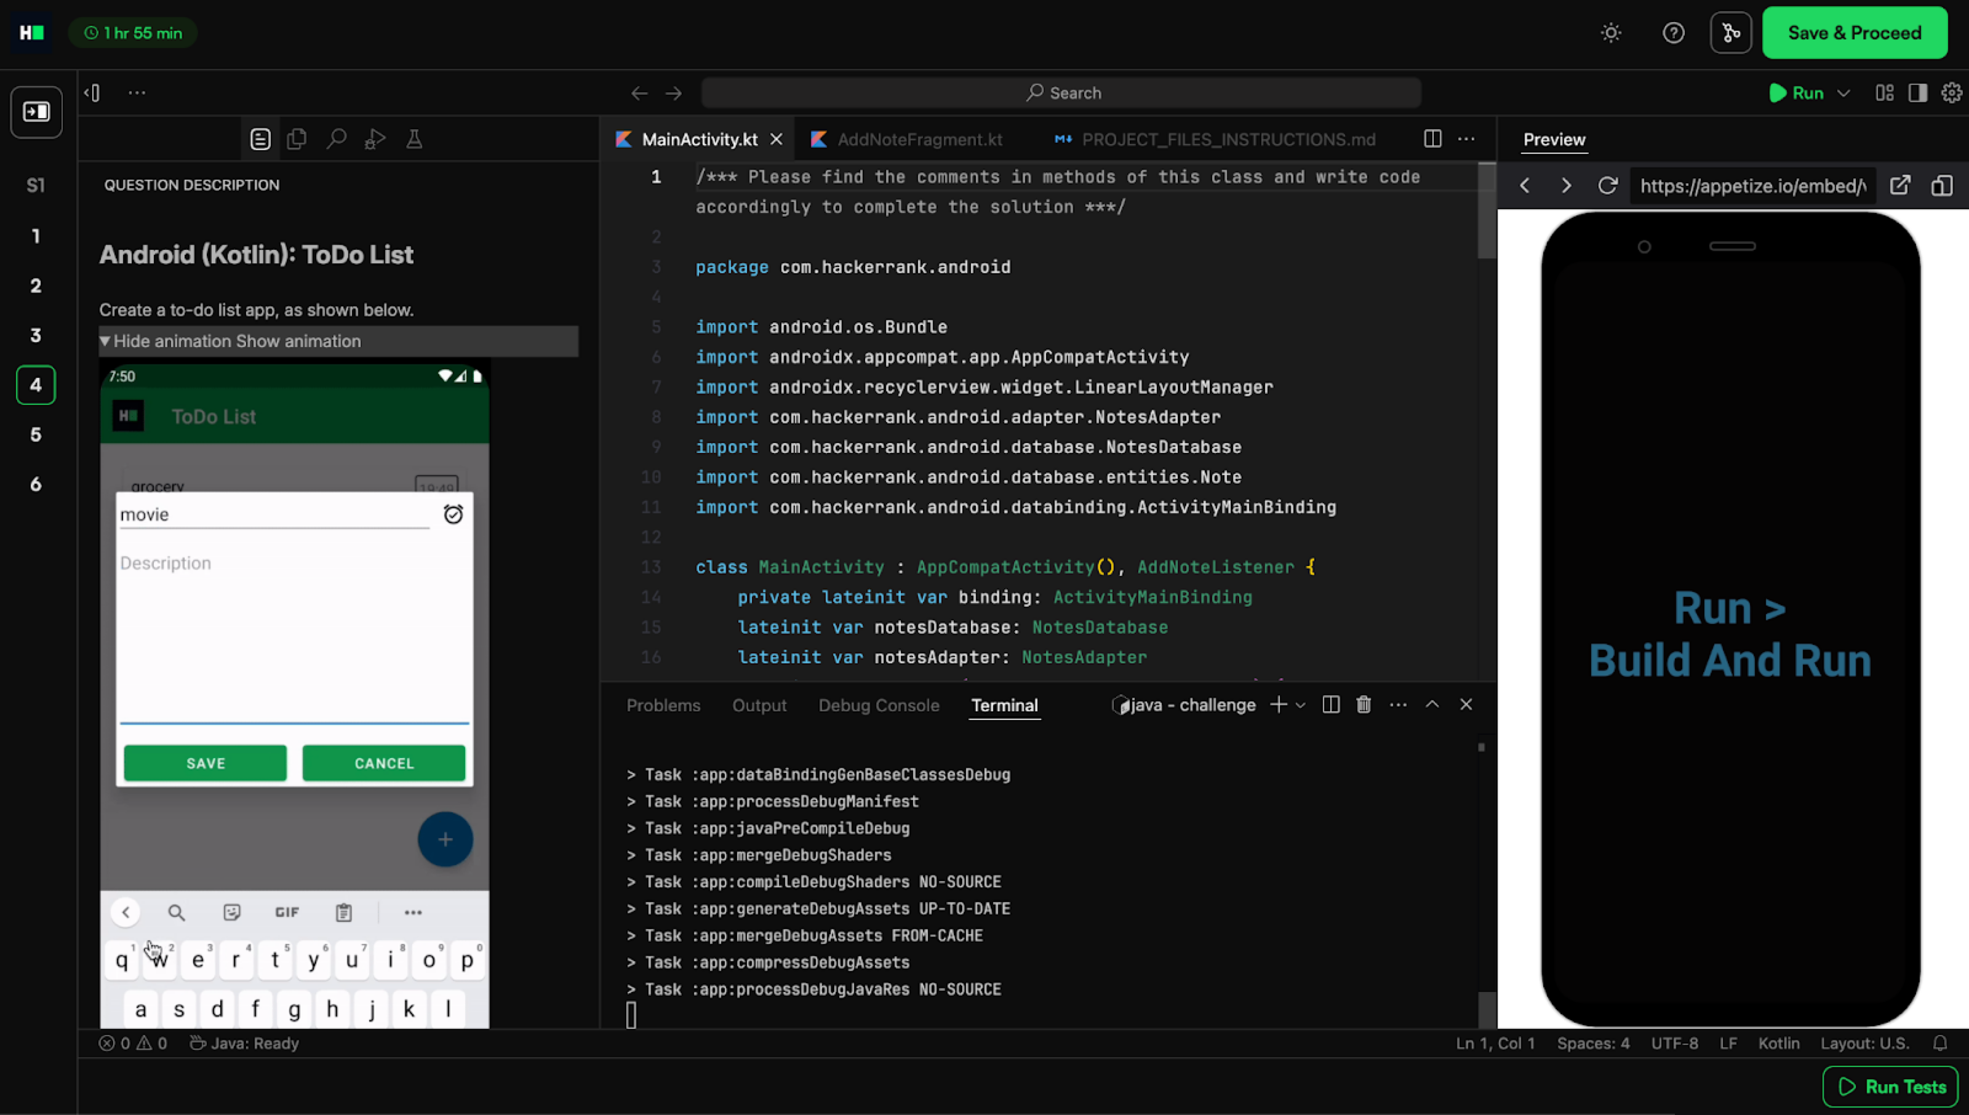Open the more options ellipsis near the collapse icon
The height and width of the screenshot is (1115, 1969).
coord(137,93)
